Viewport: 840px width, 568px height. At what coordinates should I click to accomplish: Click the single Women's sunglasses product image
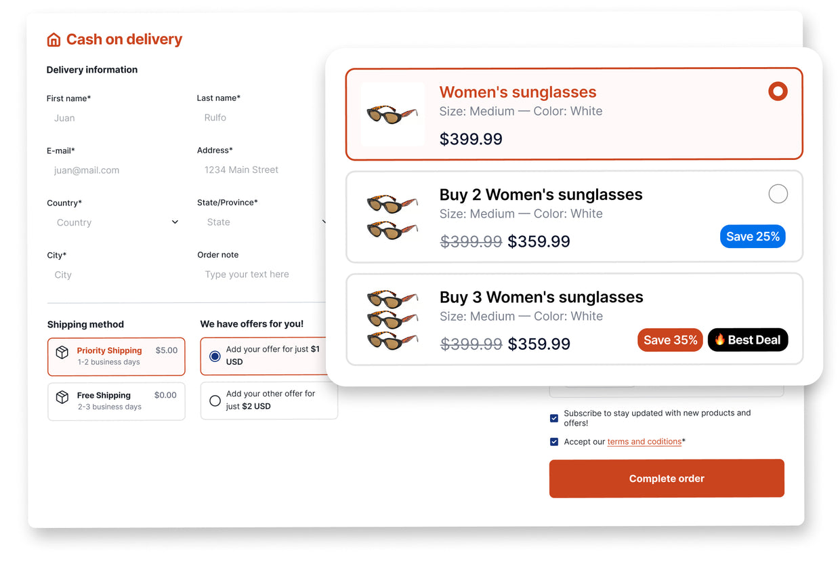tap(392, 114)
